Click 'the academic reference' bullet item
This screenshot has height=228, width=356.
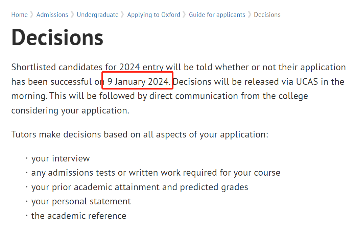pos(78,216)
